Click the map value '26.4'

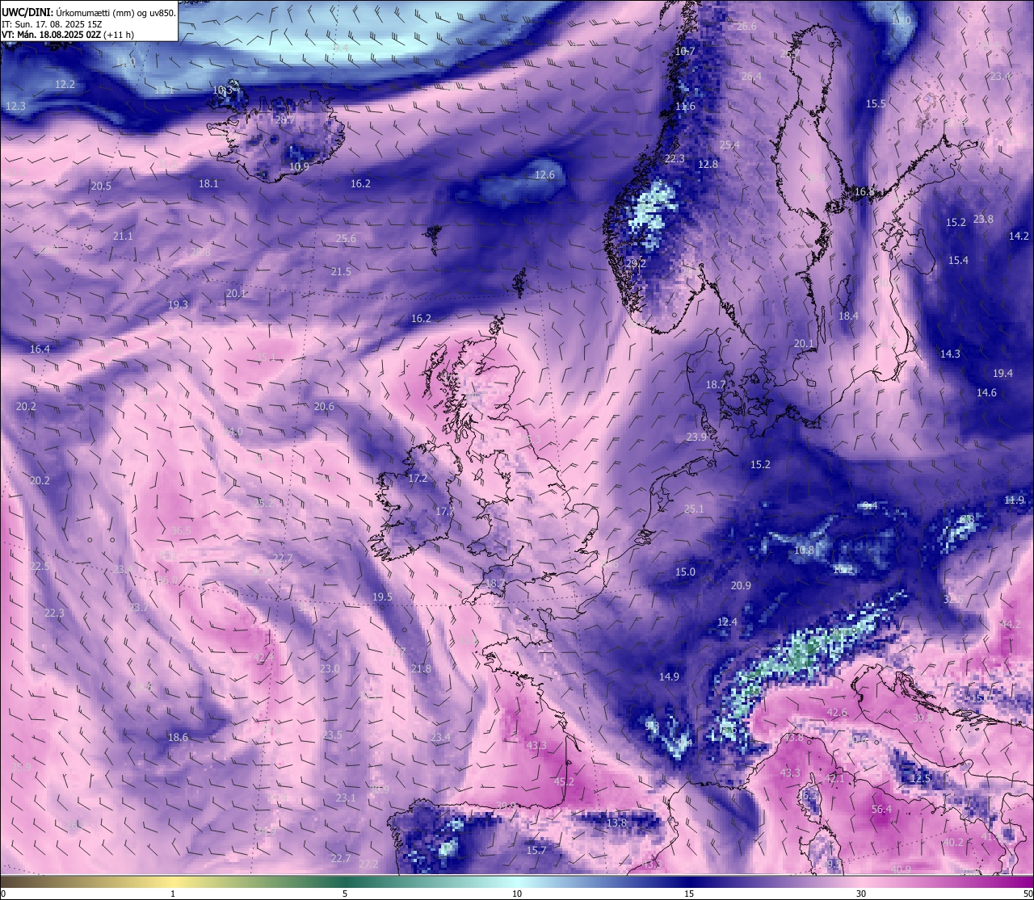[751, 77]
